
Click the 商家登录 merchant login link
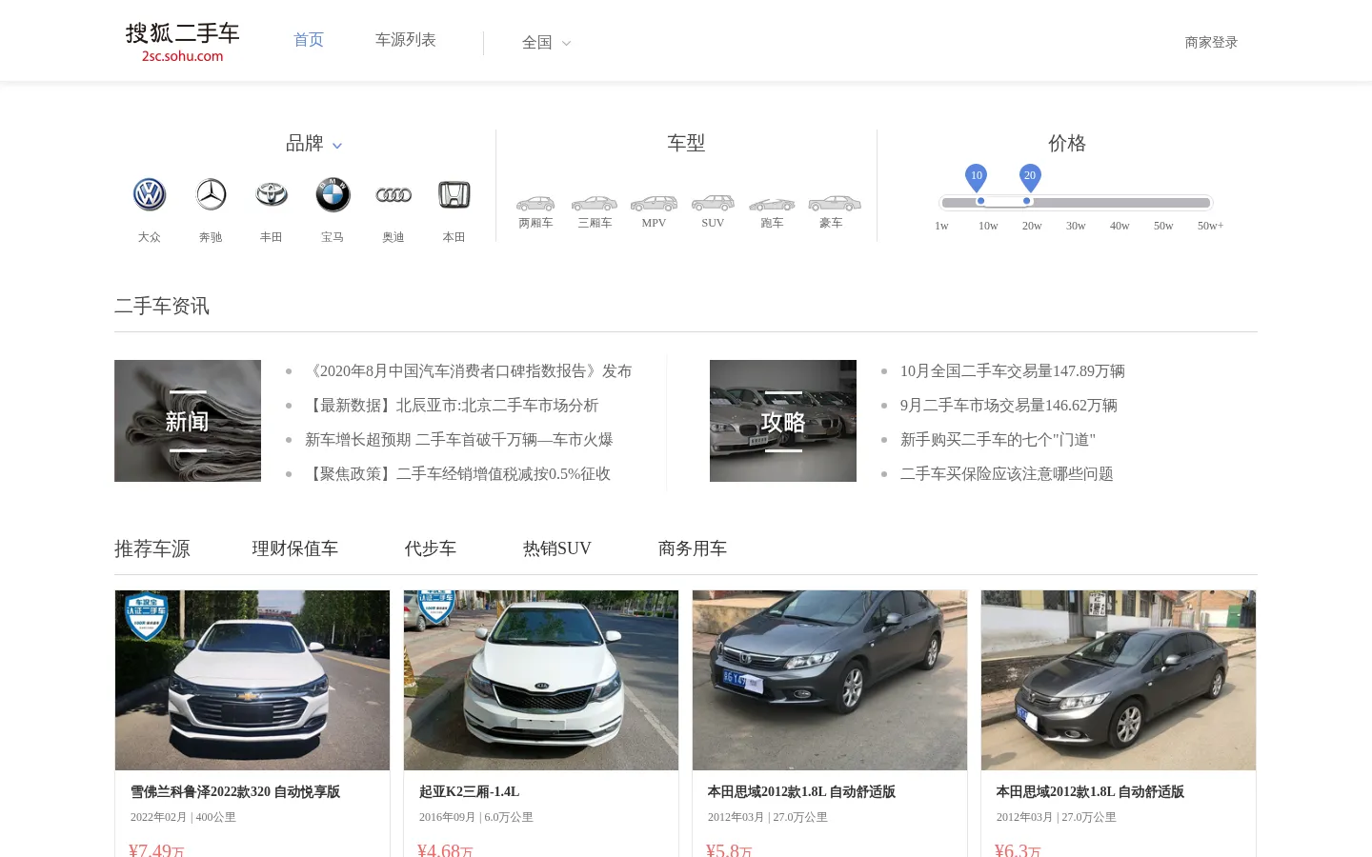(1211, 43)
